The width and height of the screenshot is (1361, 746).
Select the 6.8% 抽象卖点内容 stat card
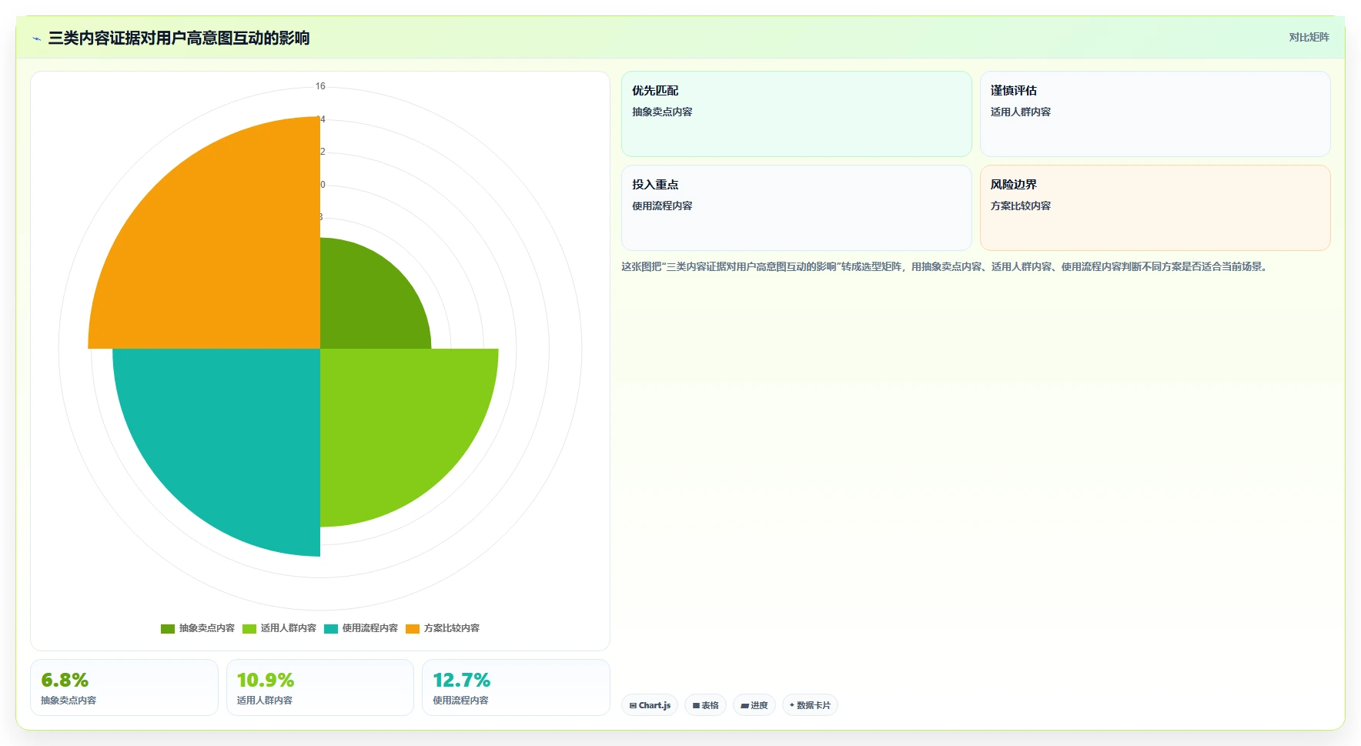pos(124,687)
